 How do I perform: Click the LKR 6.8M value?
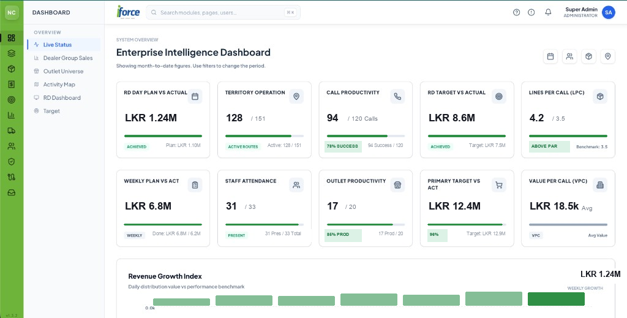pyautogui.click(x=148, y=206)
